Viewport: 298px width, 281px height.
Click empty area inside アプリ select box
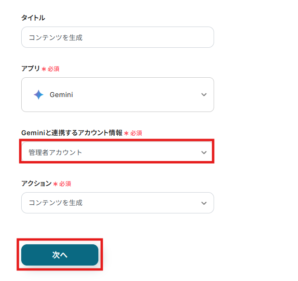click(x=135, y=95)
